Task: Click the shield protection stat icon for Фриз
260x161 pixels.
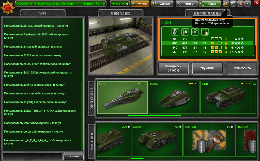Action: [175, 32]
